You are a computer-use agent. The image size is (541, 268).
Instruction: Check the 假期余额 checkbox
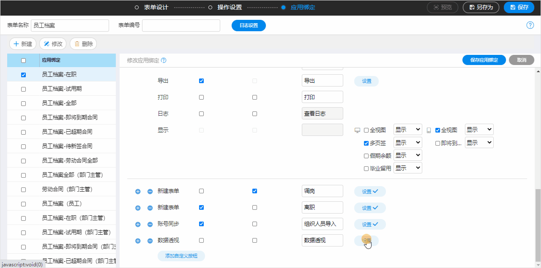366,156
